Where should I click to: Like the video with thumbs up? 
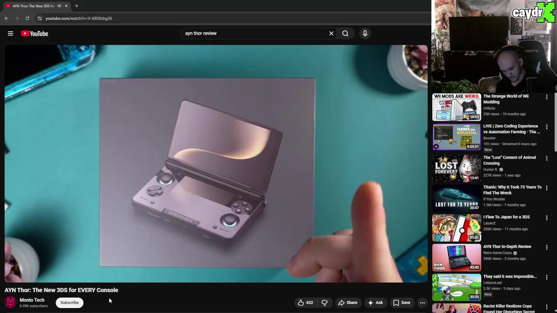click(305, 303)
